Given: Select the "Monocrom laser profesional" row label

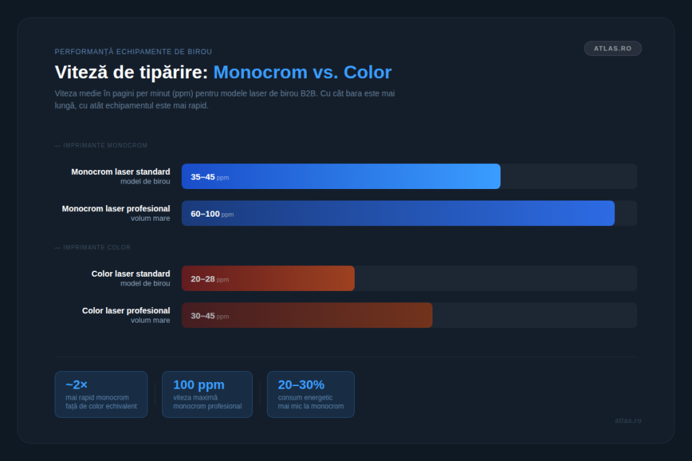Looking at the screenshot, I should pyautogui.click(x=116, y=209).
